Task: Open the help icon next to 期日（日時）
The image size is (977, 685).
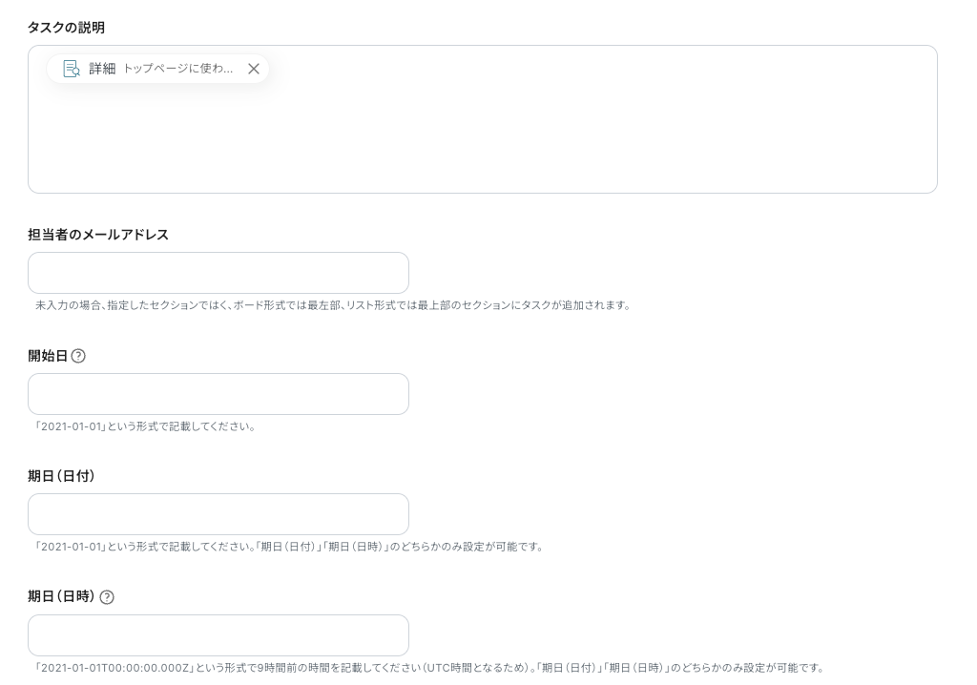Action: (x=107, y=597)
